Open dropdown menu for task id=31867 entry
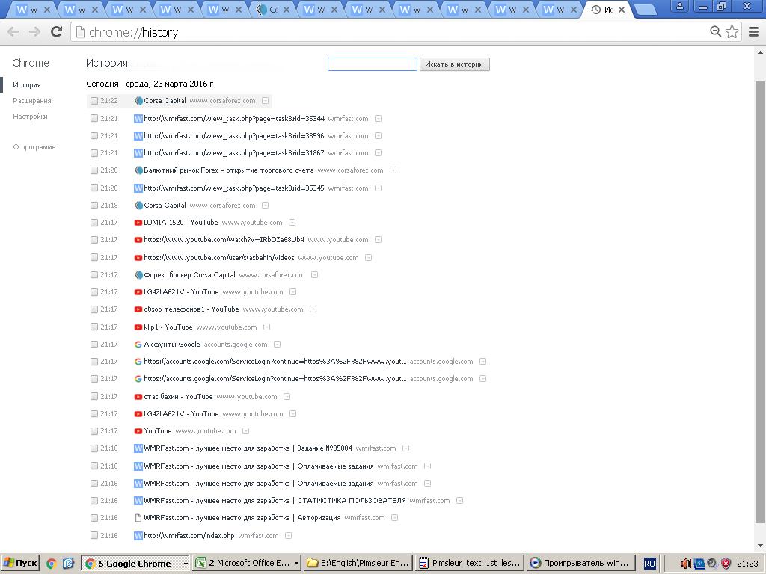Image resolution: width=766 pixels, height=574 pixels. click(x=378, y=153)
